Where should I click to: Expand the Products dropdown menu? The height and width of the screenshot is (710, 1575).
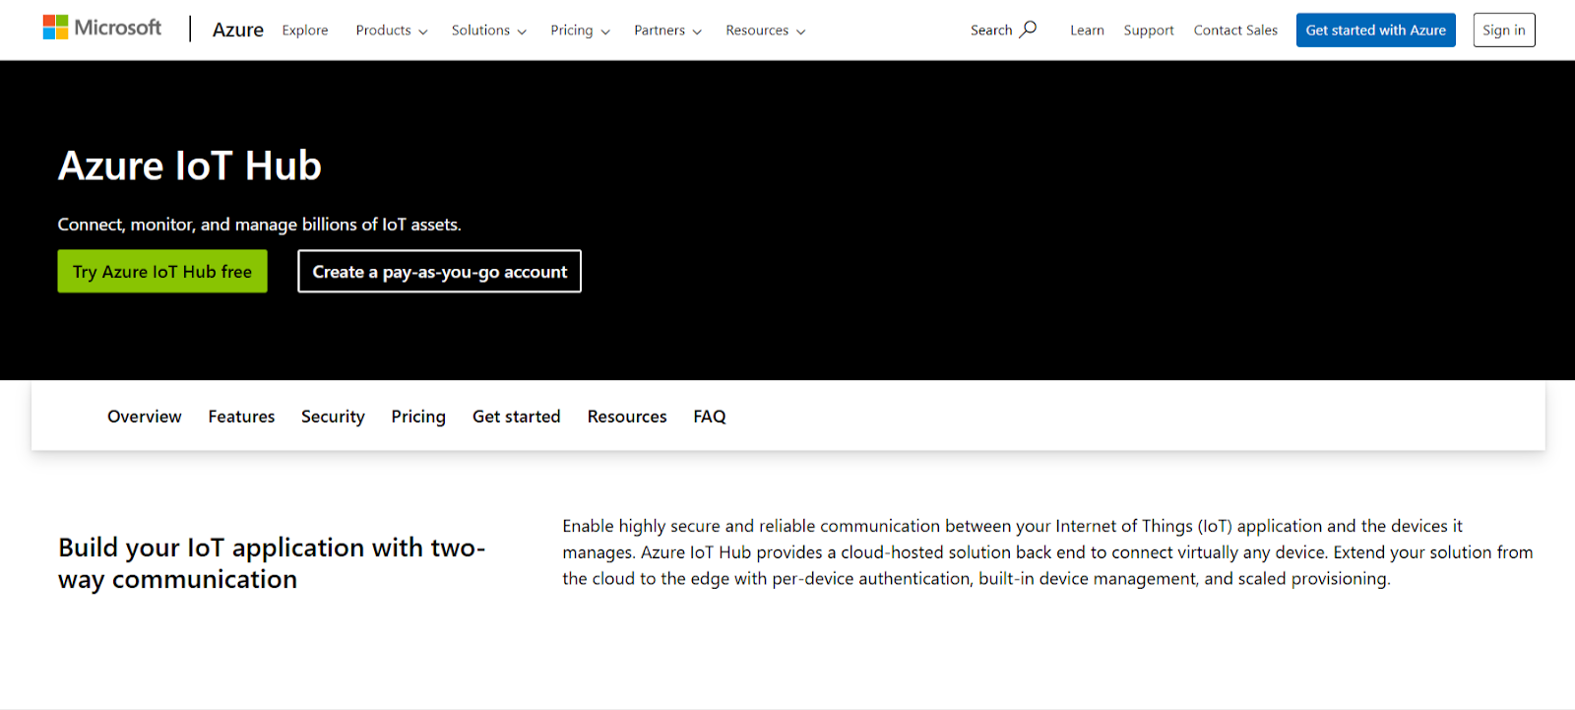point(392,31)
